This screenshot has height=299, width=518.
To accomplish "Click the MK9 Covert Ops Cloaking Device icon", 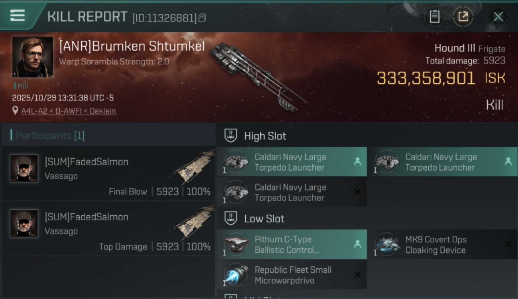I will coord(387,244).
